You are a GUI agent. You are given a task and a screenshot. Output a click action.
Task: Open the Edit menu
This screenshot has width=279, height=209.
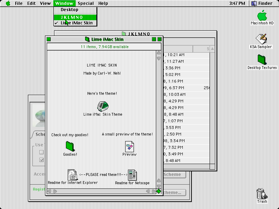tap(31, 3)
